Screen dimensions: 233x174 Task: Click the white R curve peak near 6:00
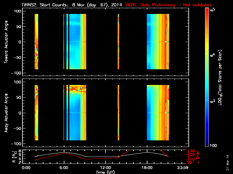[64, 152]
